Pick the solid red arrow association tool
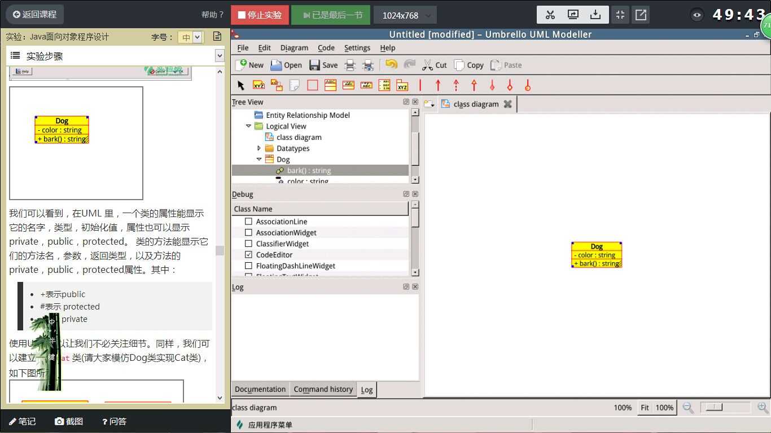The width and height of the screenshot is (771, 433). pyautogui.click(x=438, y=85)
